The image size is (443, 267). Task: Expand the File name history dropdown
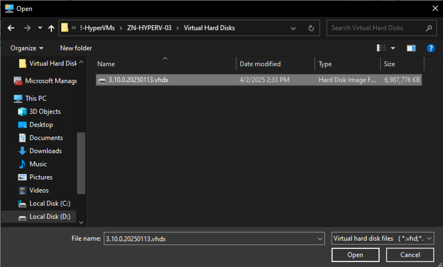coord(320,239)
